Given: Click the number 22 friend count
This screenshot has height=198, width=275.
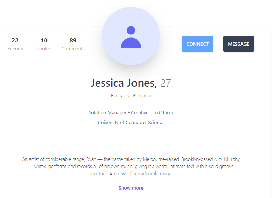Looking at the screenshot, I should [15, 40].
